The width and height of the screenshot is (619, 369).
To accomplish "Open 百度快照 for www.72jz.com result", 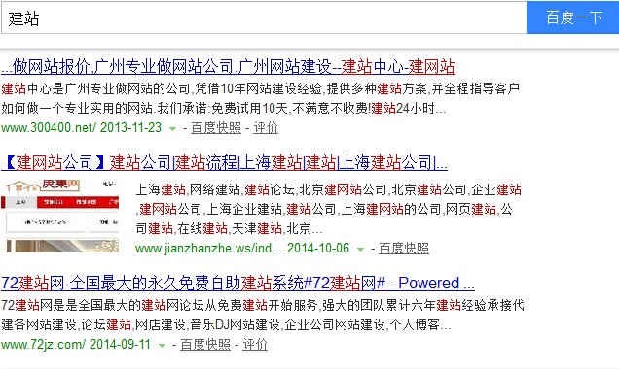I will click(205, 344).
